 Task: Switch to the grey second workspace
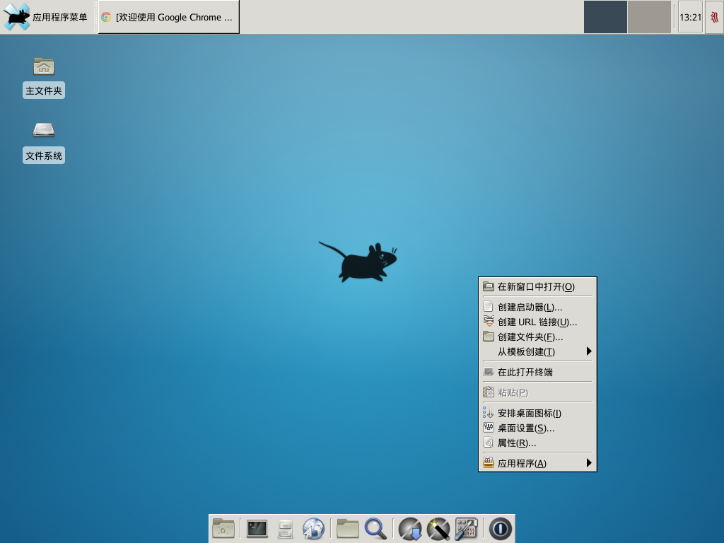pos(649,17)
